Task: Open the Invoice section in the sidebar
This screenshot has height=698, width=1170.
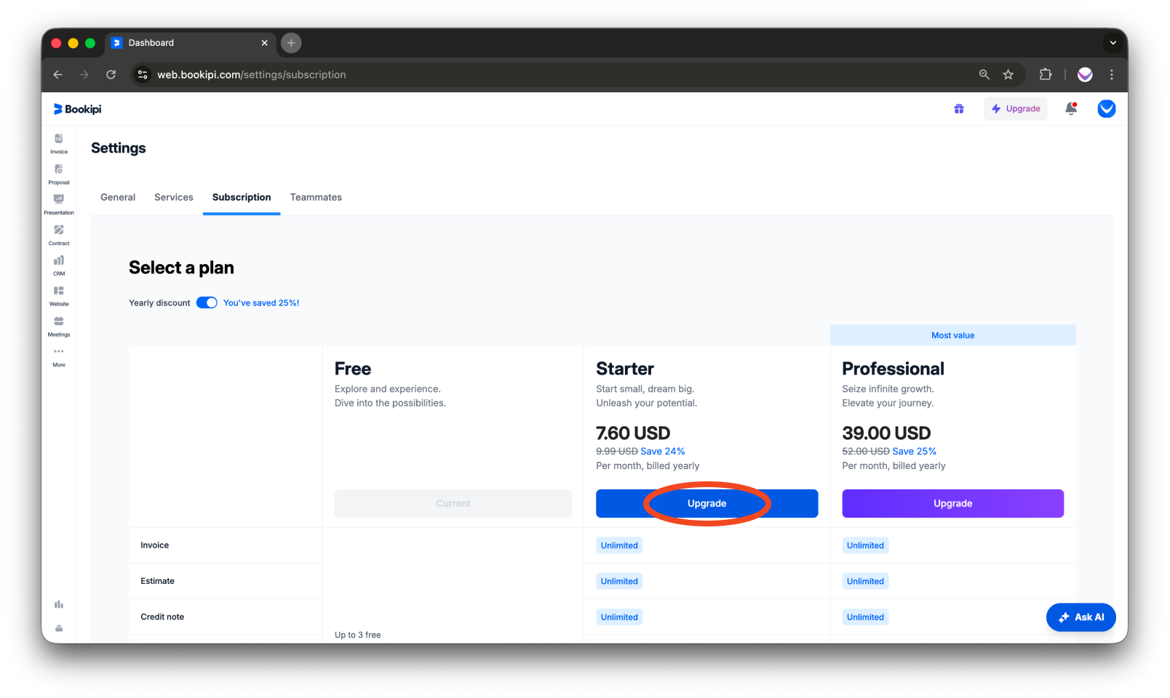Action: pyautogui.click(x=58, y=143)
